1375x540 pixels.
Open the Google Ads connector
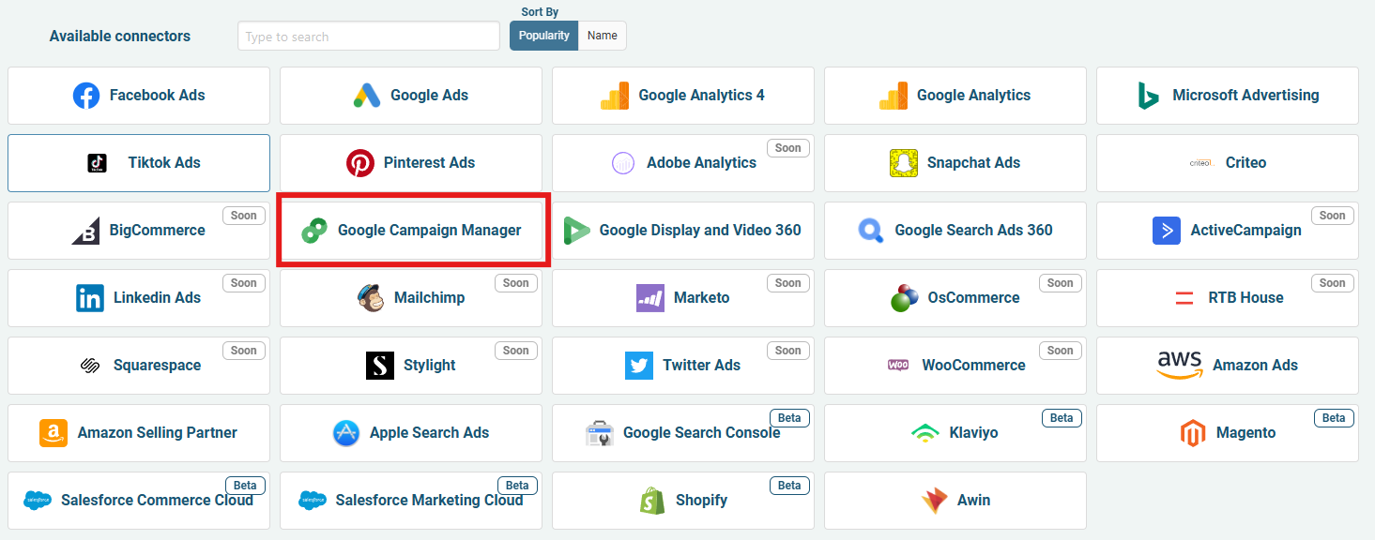(411, 96)
